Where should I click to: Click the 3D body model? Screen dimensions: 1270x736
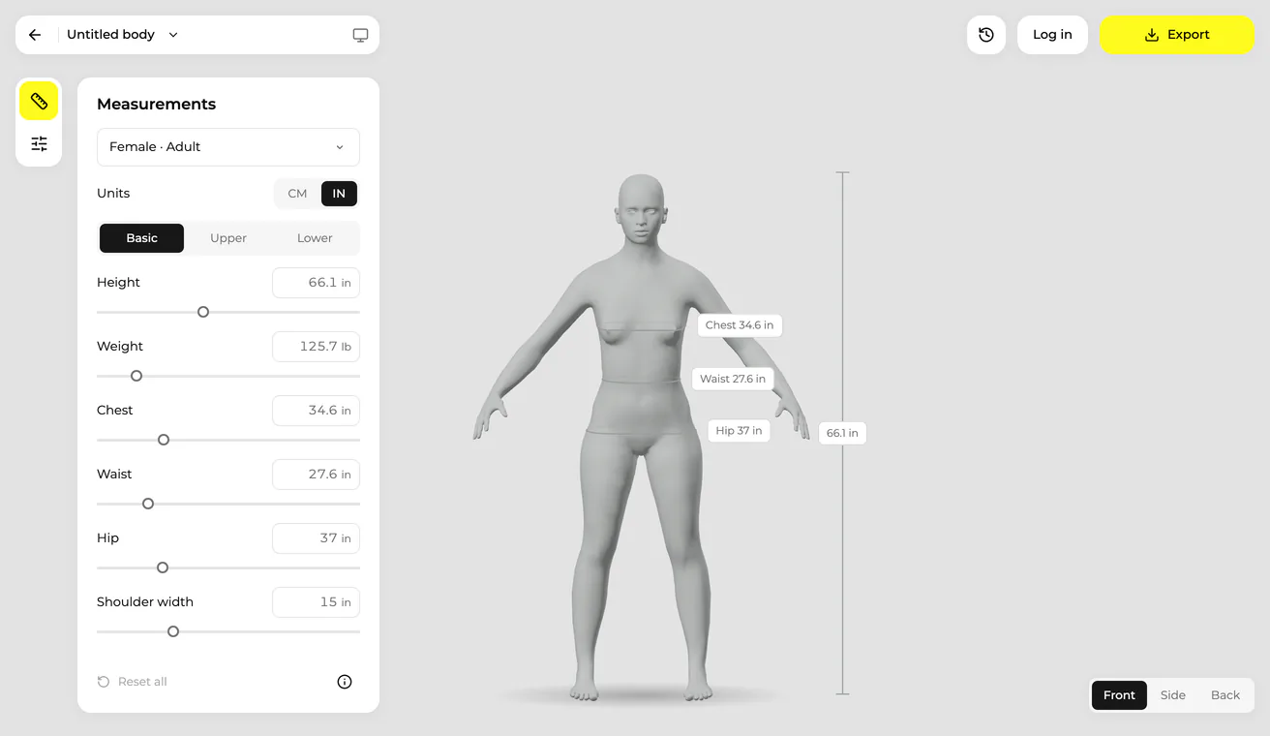point(641,436)
